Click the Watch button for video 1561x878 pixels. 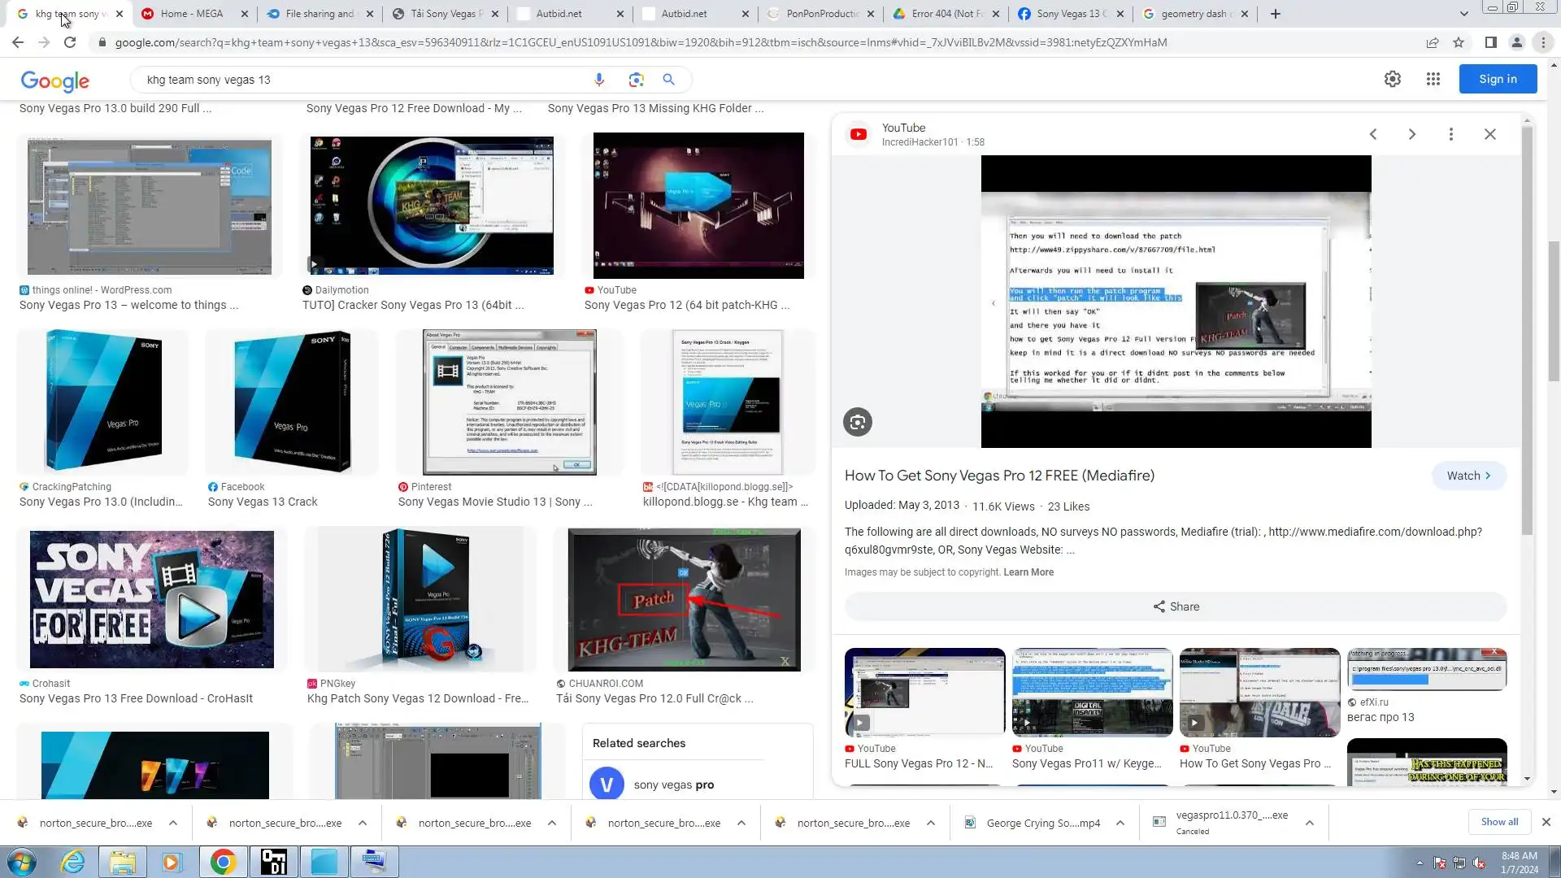(1468, 476)
